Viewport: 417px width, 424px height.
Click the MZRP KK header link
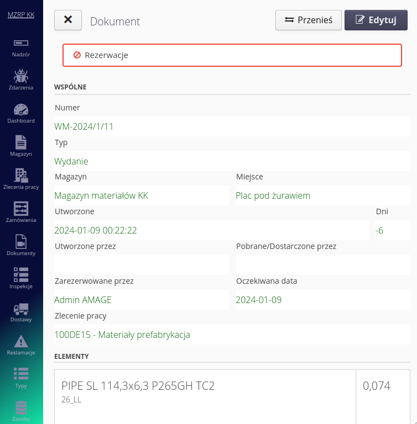(21, 15)
